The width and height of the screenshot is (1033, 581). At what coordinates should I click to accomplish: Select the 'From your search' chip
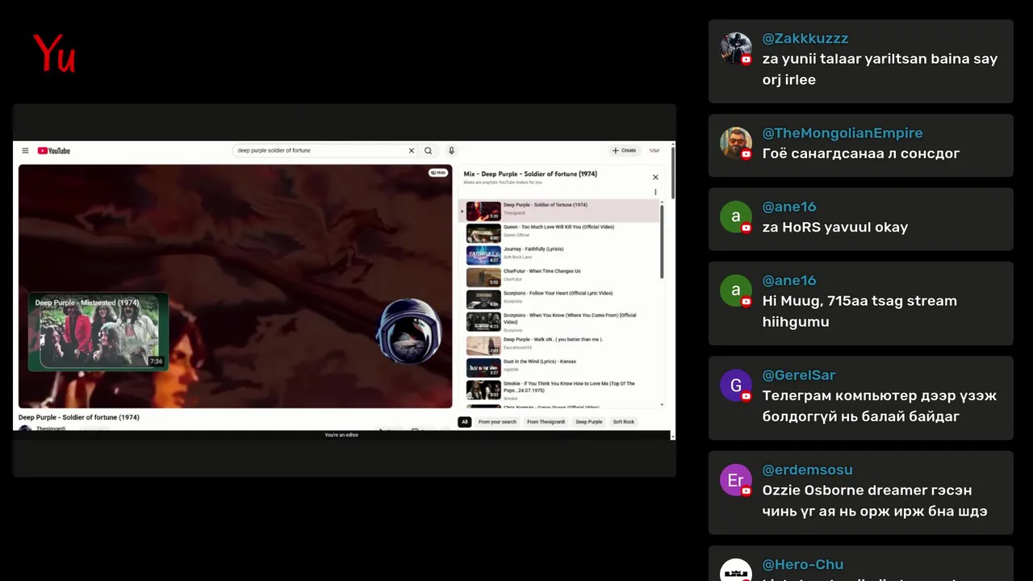[x=497, y=422]
